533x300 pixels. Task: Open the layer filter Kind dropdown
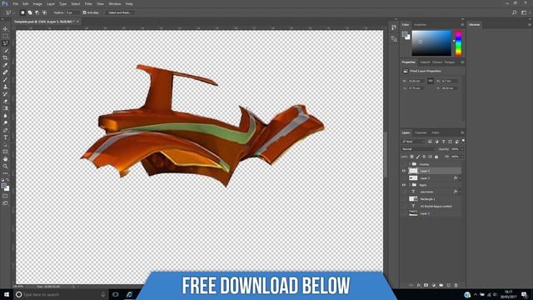pos(413,142)
